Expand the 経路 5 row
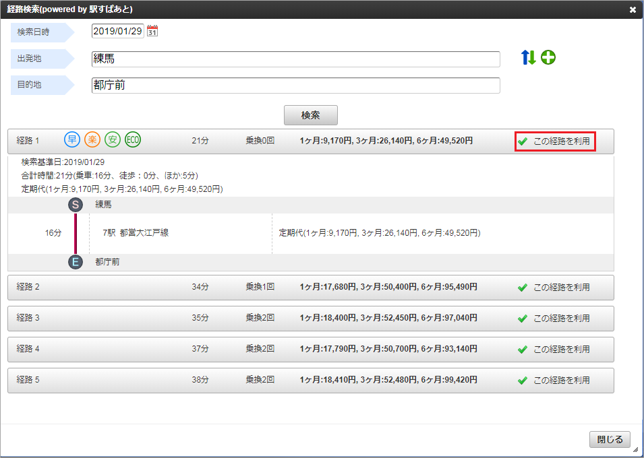Viewport: 644px width, 458px height. pos(311,381)
